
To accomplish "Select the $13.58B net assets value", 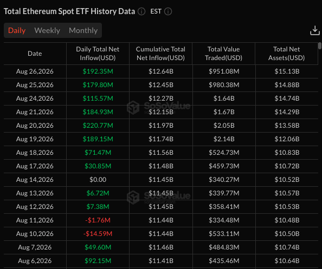I will 287,126.
